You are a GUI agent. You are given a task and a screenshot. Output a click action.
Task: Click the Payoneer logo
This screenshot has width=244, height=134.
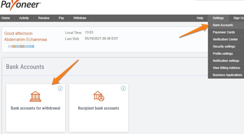(20, 5)
